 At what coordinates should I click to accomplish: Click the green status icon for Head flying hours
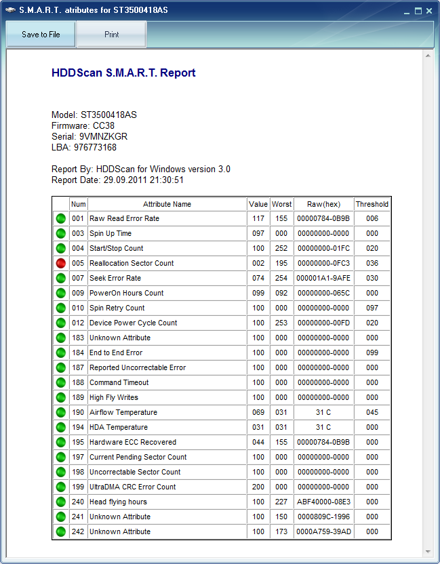coord(61,502)
